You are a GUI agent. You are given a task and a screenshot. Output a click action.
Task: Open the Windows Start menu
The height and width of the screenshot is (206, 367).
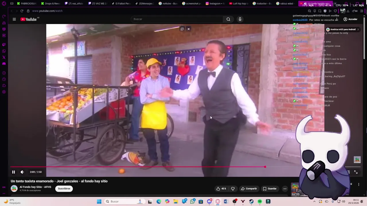pyautogui.click(x=99, y=201)
